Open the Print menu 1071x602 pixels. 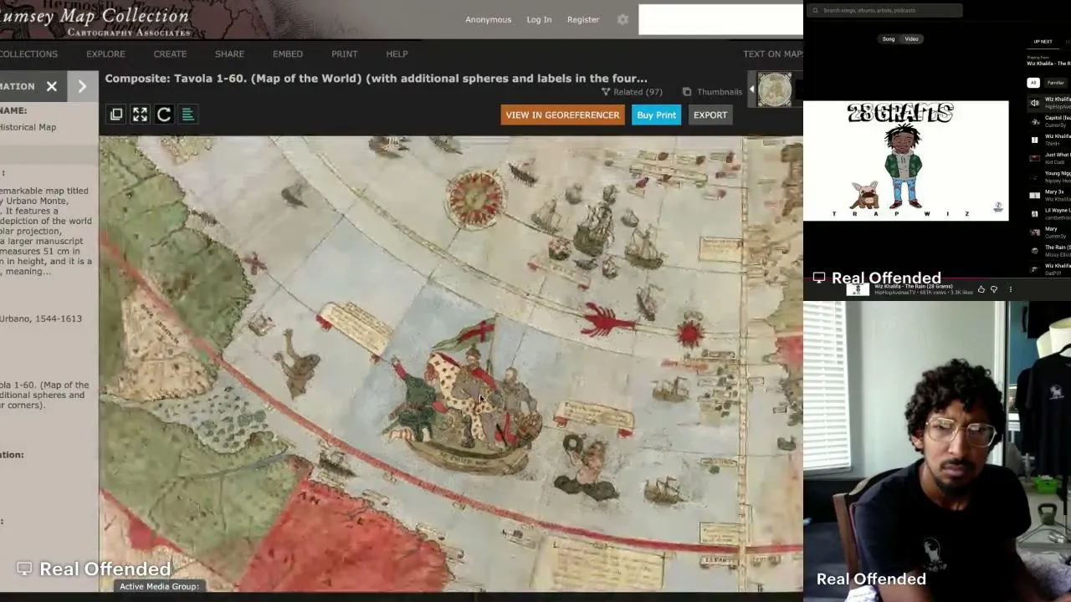tap(344, 54)
